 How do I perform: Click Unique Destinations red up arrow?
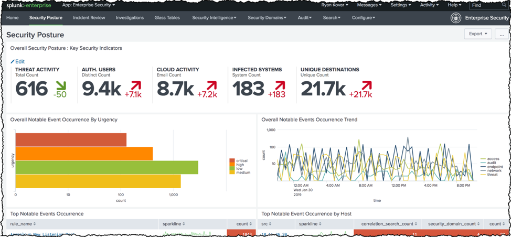(366, 87)
